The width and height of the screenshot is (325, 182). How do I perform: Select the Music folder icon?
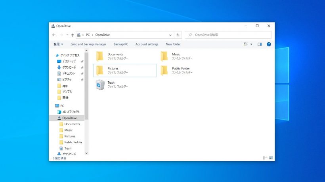pyautogui.click(x=164, y=56)
